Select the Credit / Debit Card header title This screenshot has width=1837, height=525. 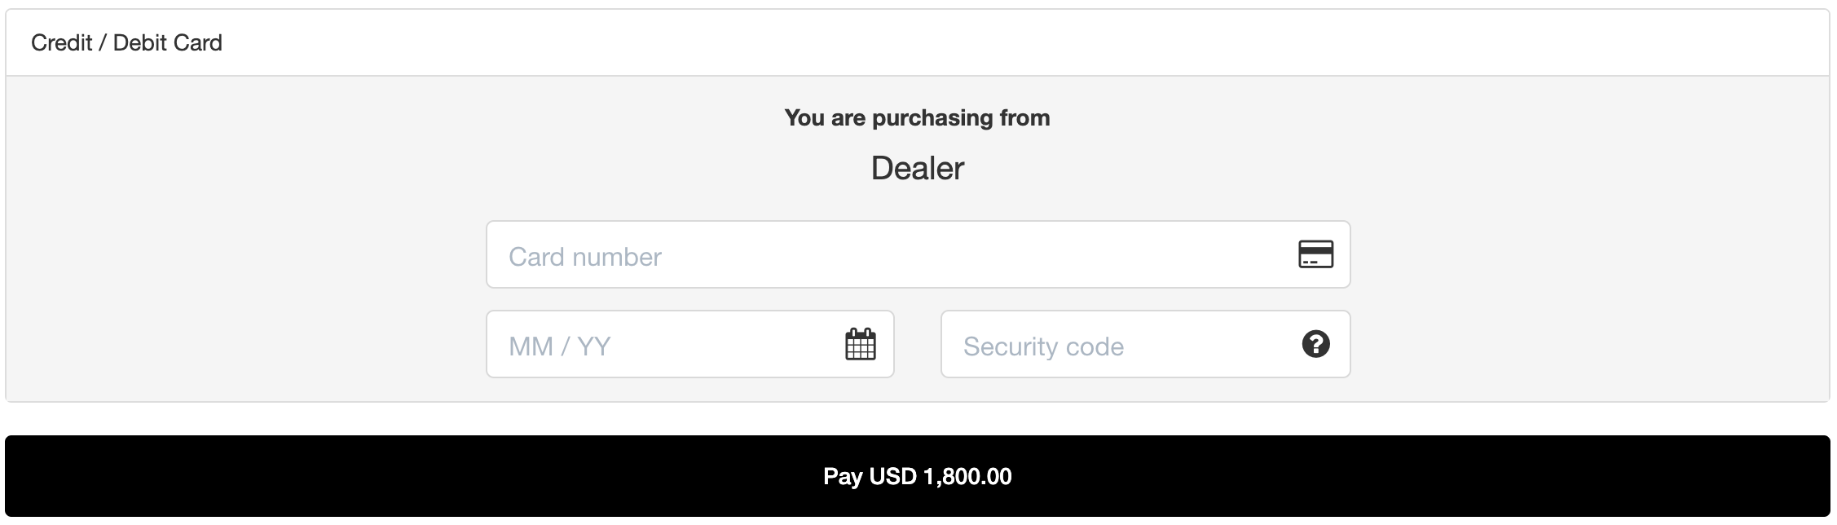(x=126, y=42)
